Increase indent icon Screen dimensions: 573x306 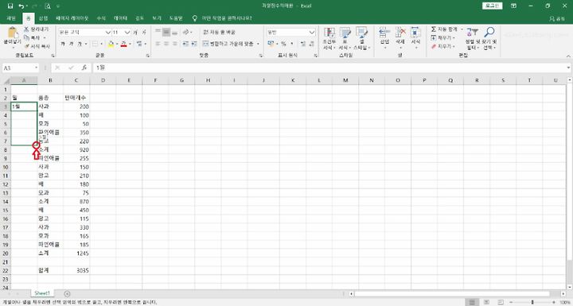pyautogui.click(x=194, y=44)
